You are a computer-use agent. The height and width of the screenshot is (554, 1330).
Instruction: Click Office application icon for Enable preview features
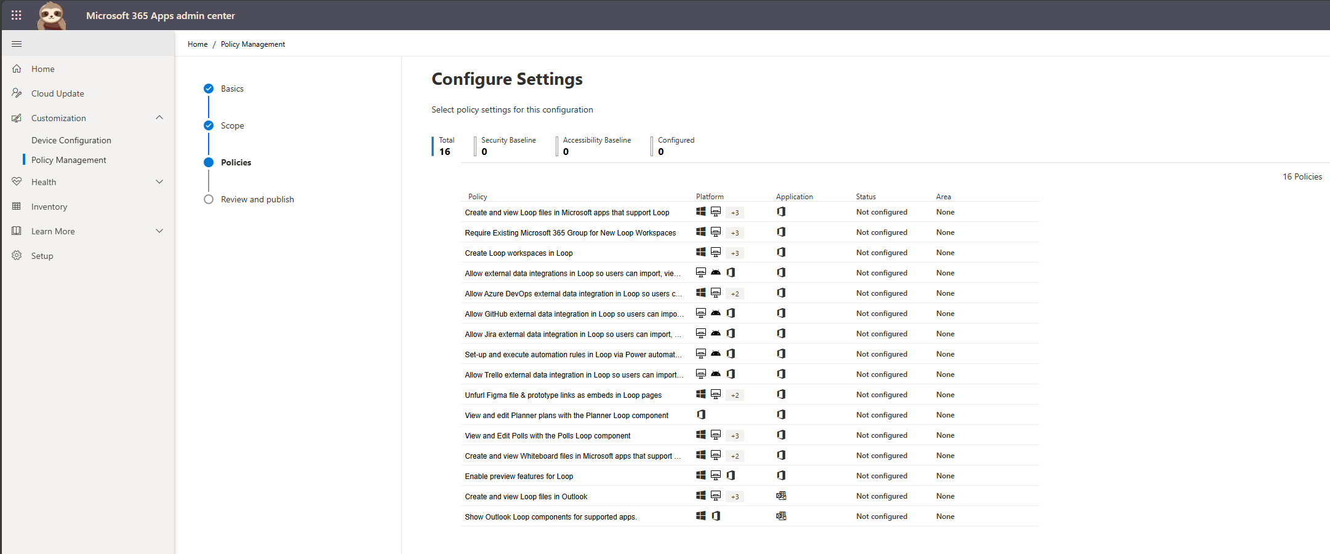tap(781, 475)
